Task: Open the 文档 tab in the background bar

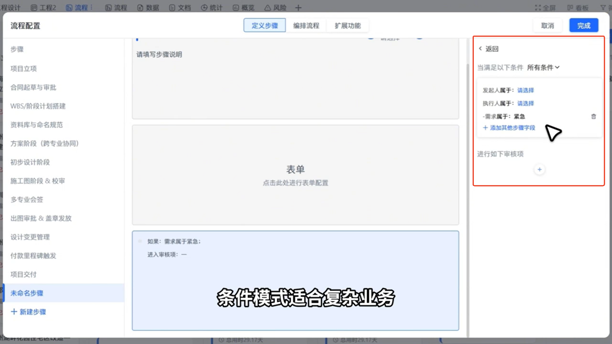Action: pos(180,8)
